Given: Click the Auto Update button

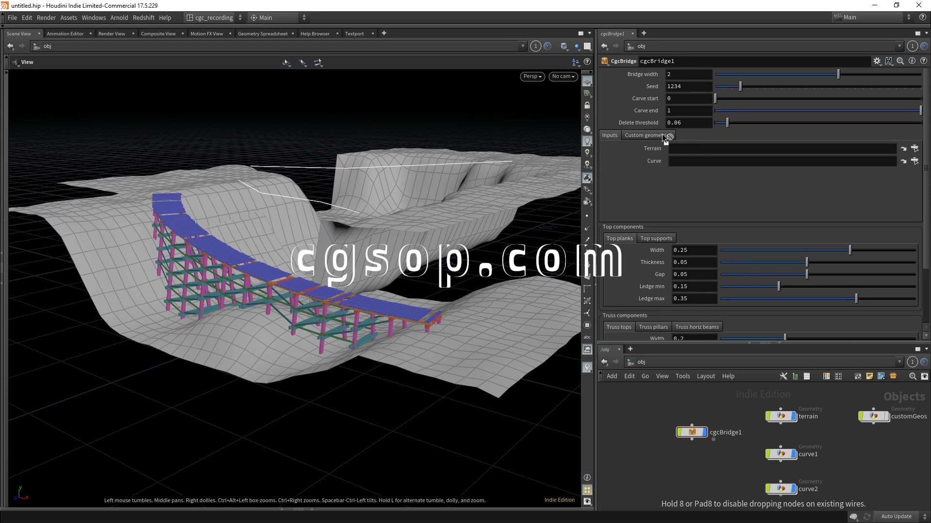Looking at the screenshot, I should coord(896,516).
